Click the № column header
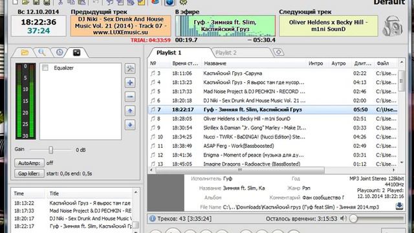414x233 pixels. pos(153,63)
